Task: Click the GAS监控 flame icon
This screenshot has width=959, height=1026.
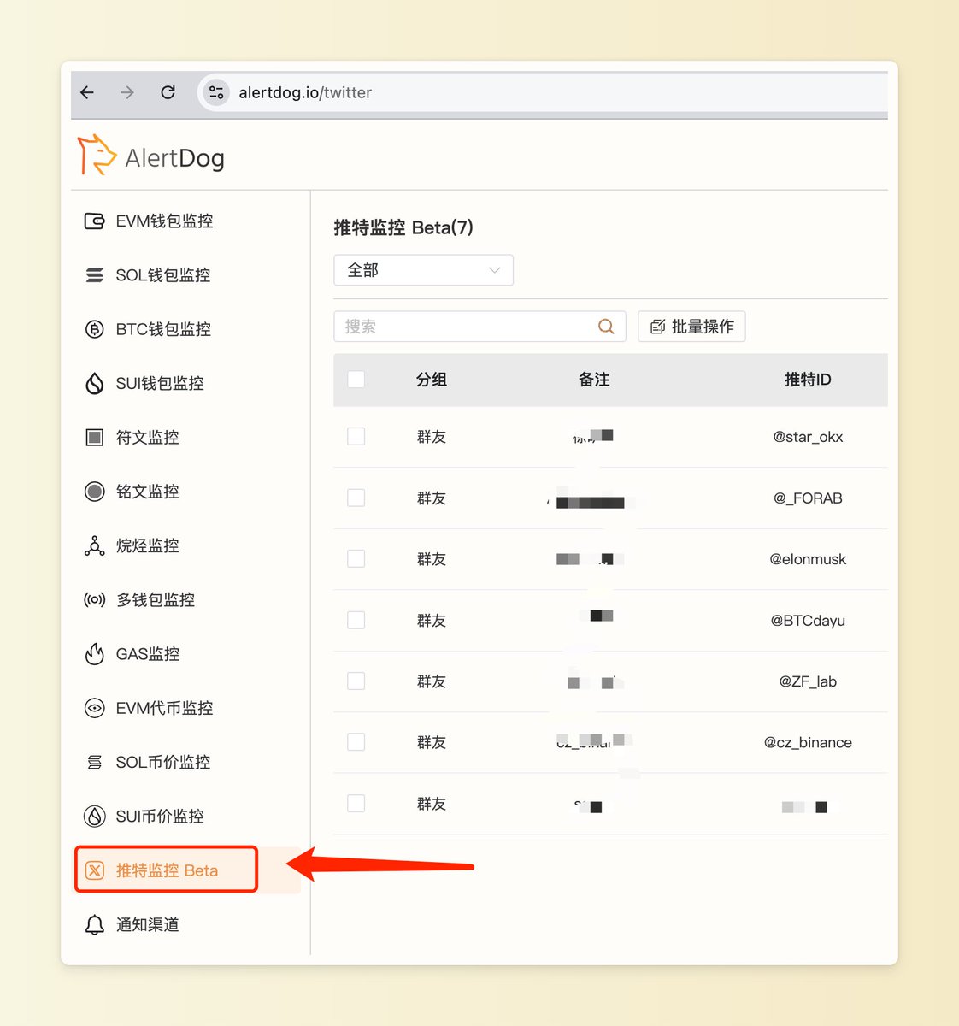Action: click(95, 654)
